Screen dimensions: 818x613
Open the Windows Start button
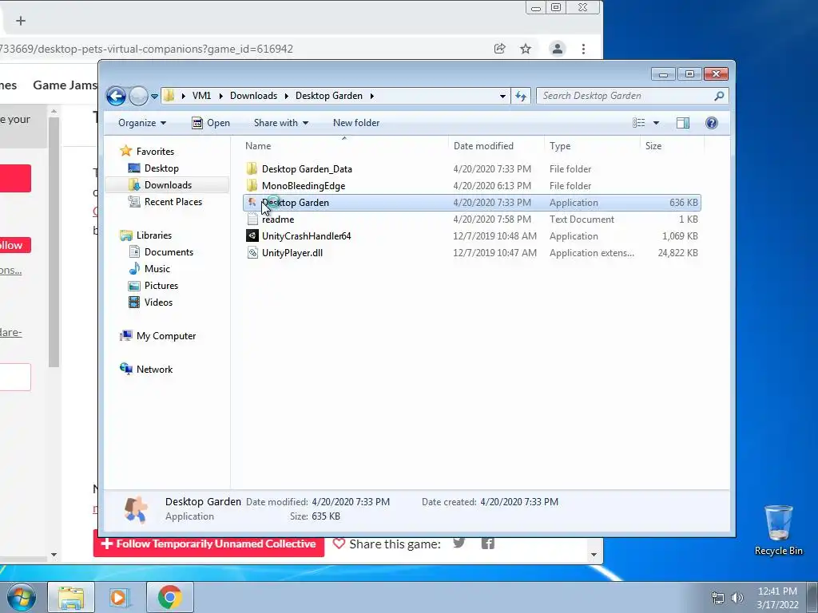click(x=22, y=597)
